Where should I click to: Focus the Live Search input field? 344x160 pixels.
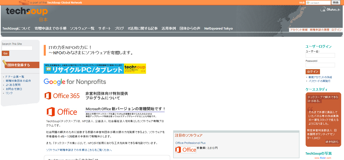[x=318, y=3]
